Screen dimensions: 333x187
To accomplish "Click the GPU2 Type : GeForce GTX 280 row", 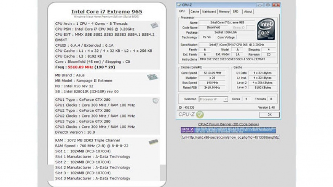I will 82,111.
